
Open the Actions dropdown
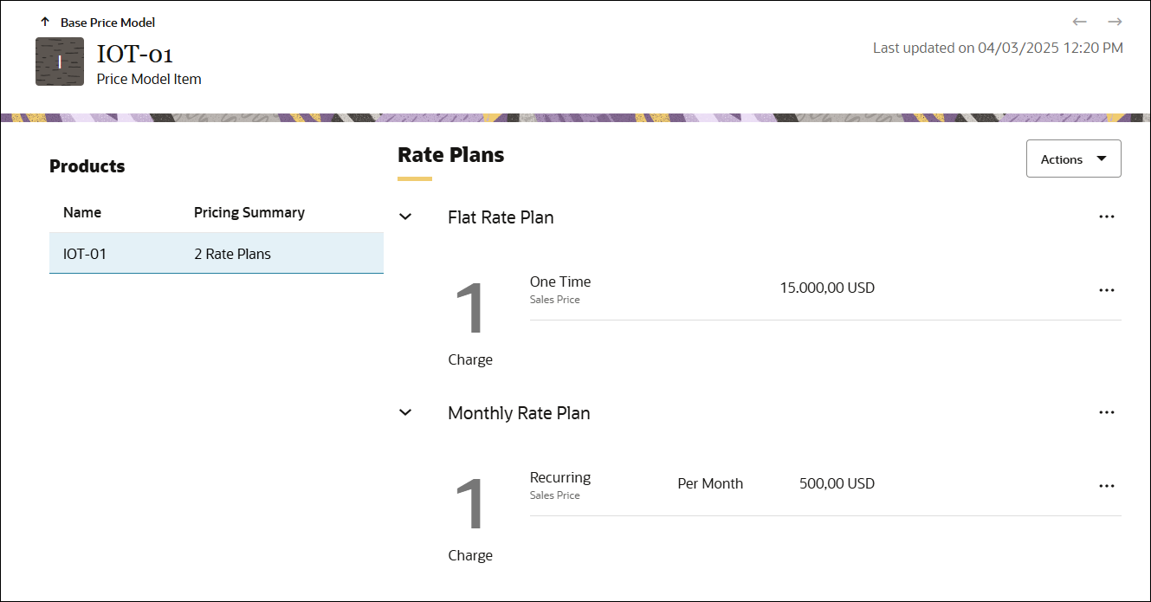pos(1073,159)
